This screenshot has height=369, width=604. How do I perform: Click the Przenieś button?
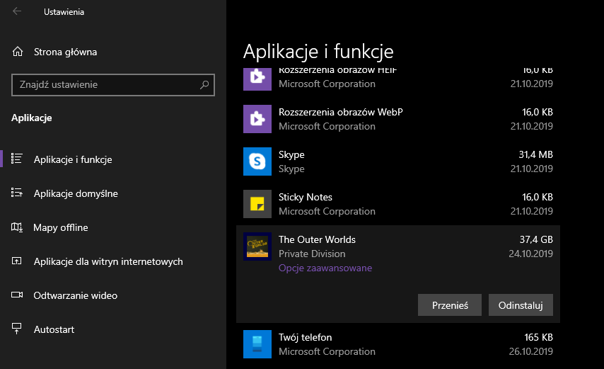(450, 305)
